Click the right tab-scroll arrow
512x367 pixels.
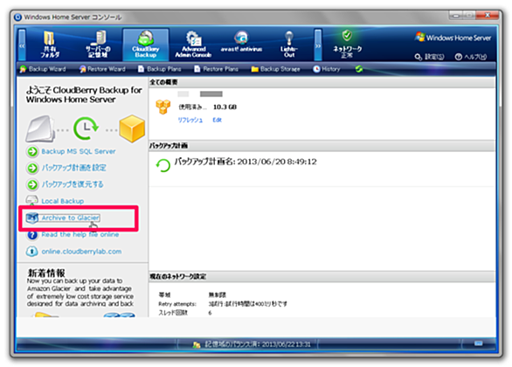pyautogui.click(x=318, y=45)
